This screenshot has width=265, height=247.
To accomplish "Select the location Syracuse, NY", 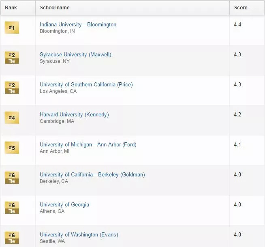I will coord(55,61).
